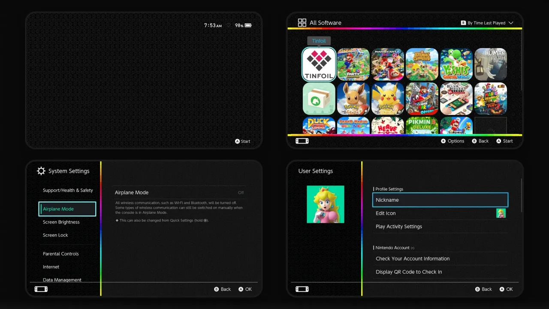The image size is (549, 309).
Task: Select the Nickname profile setting
Action: (440, 200)
